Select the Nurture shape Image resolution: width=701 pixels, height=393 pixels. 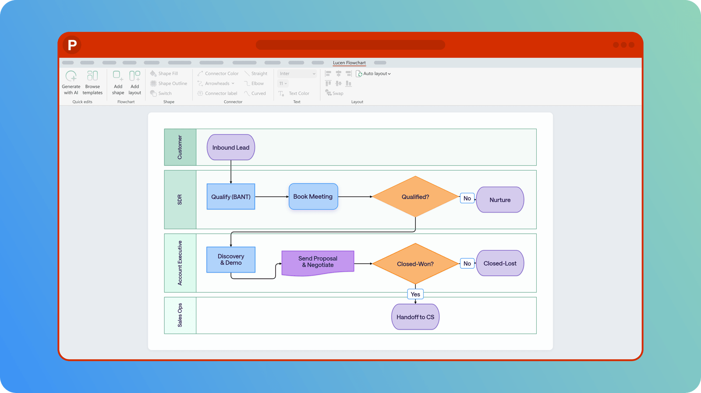[500, 200]
